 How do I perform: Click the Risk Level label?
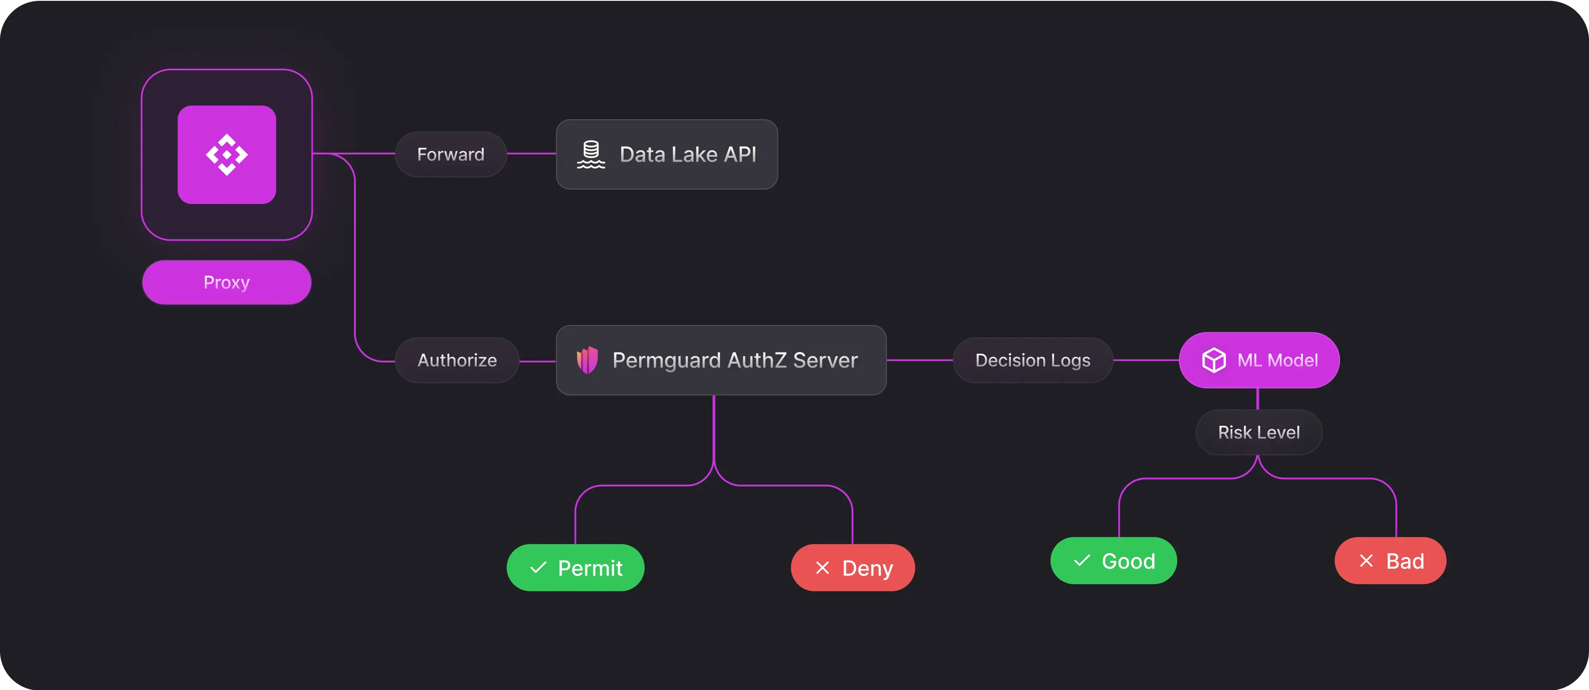coord(1258,432)
